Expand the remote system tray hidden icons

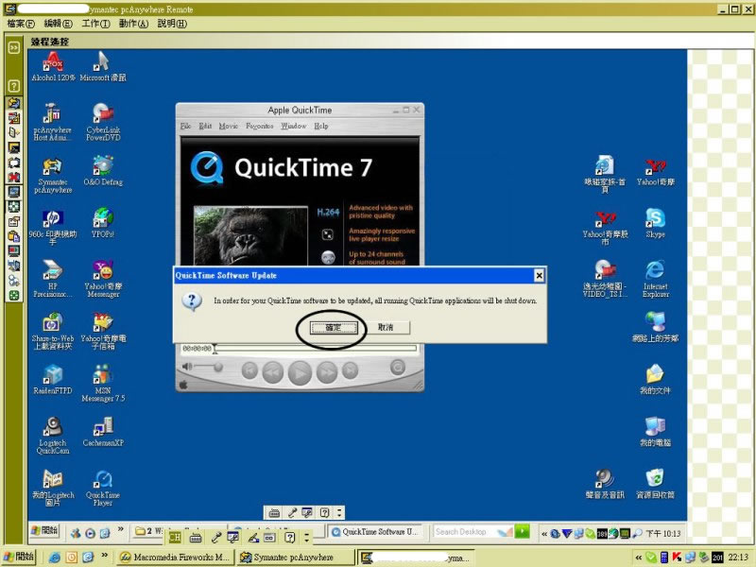tap(544, 534)
